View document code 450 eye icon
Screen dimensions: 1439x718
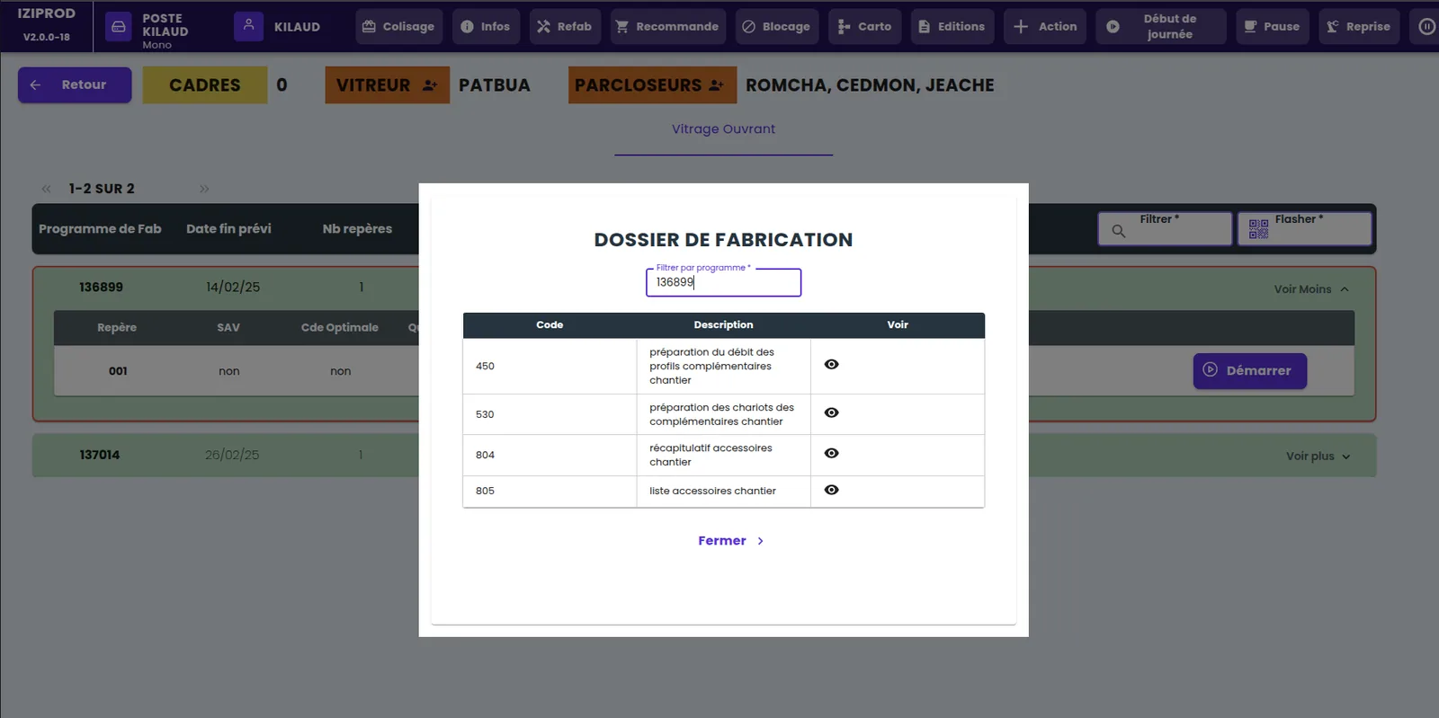831,364
